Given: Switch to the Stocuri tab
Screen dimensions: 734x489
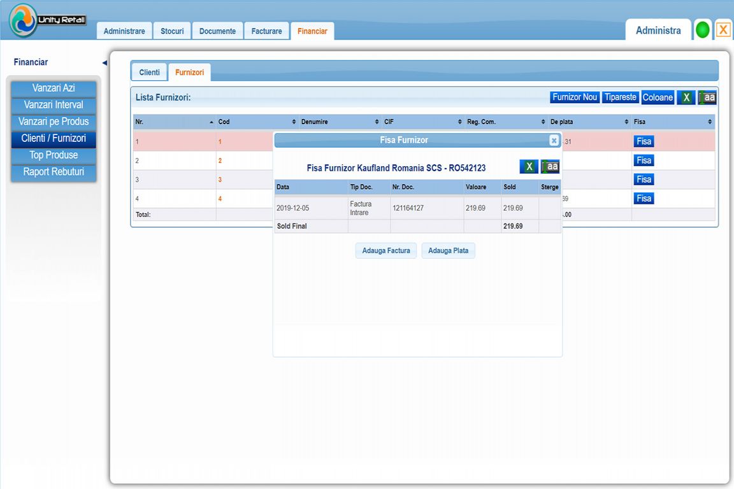Looking at the screenshot, I should [172, 31].
